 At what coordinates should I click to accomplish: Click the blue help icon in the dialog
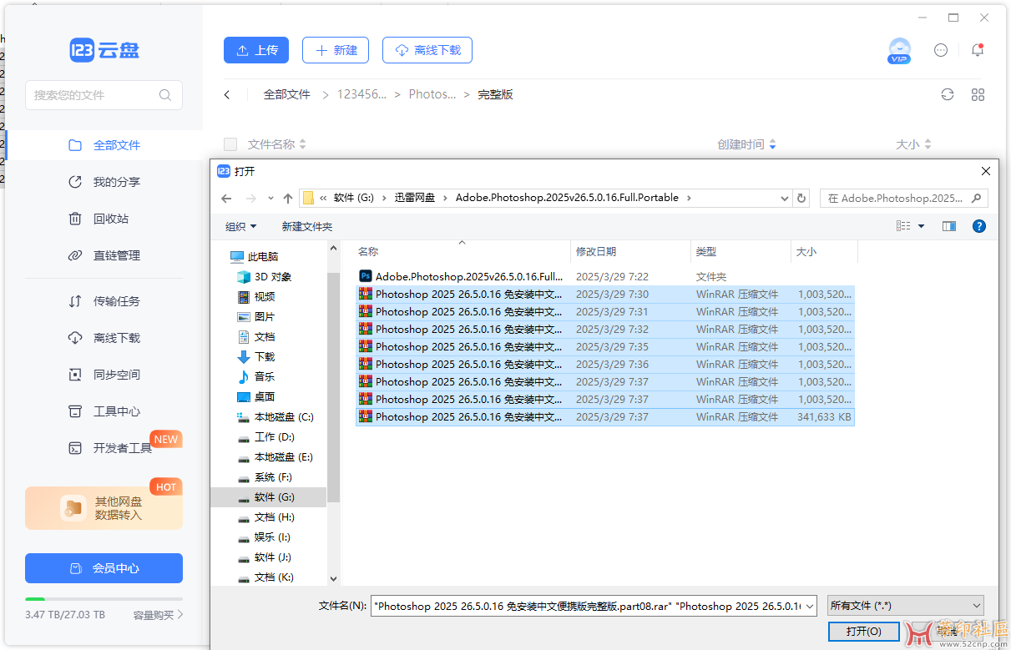(979, 226)
